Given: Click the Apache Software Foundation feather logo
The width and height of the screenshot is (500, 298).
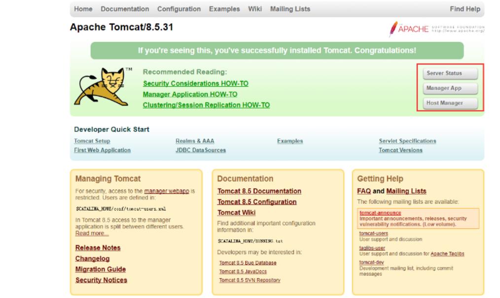Looking at the screenshot, I should point(436,29).
